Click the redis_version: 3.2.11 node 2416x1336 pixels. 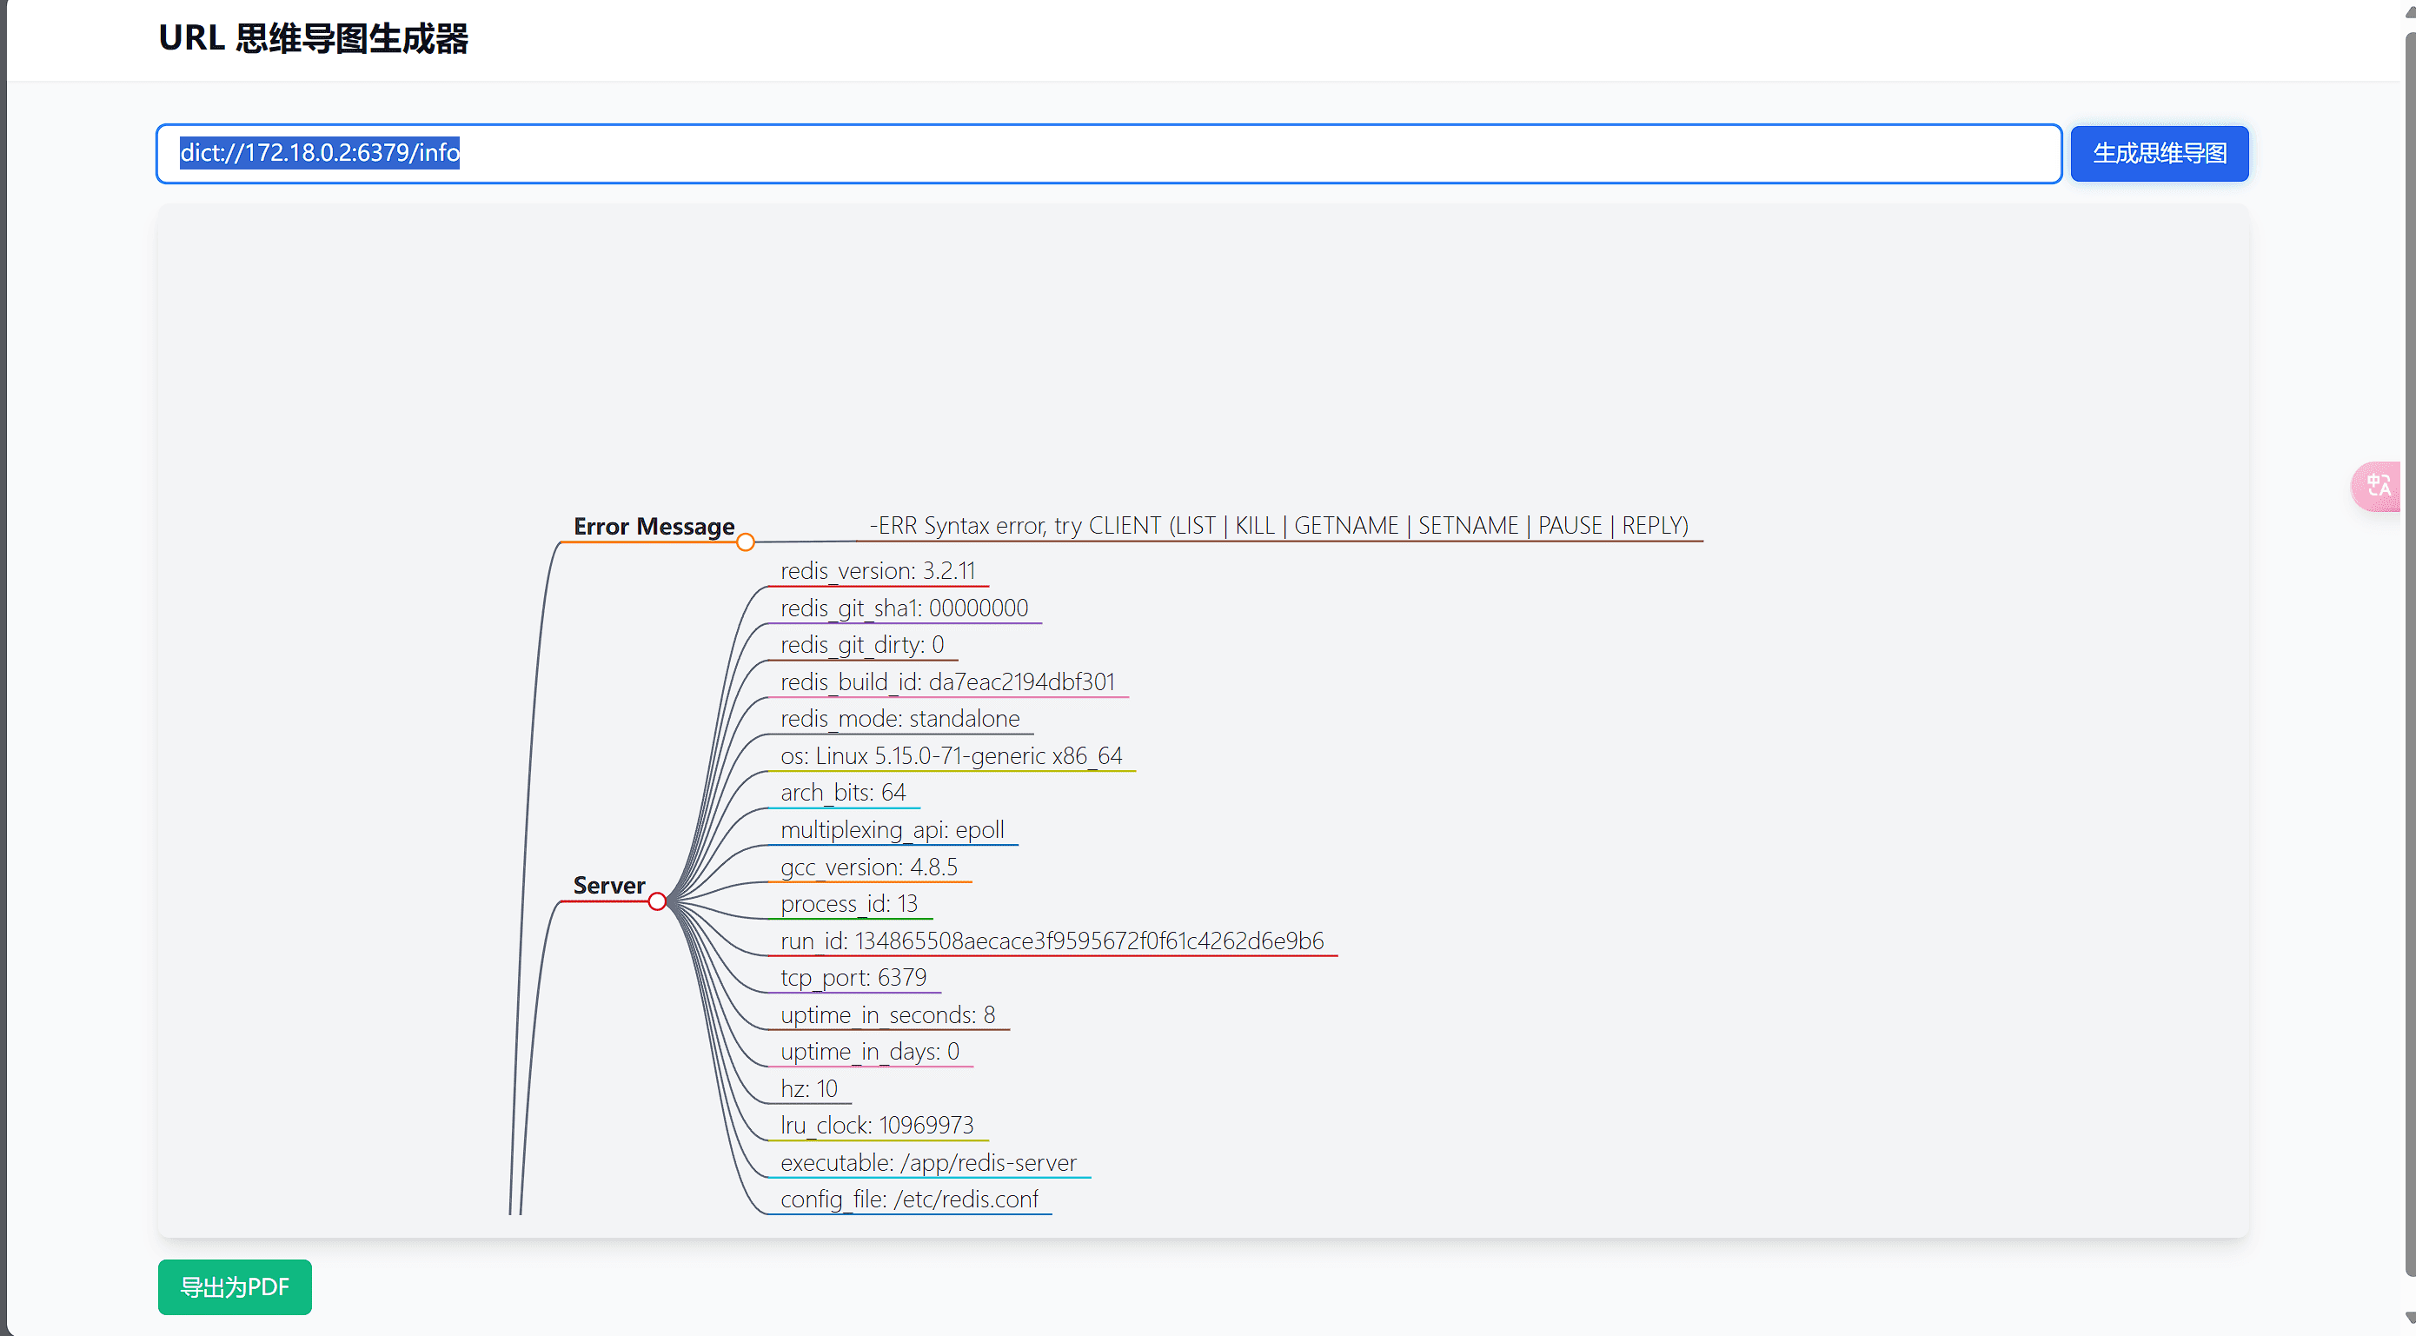click(878, 570)
